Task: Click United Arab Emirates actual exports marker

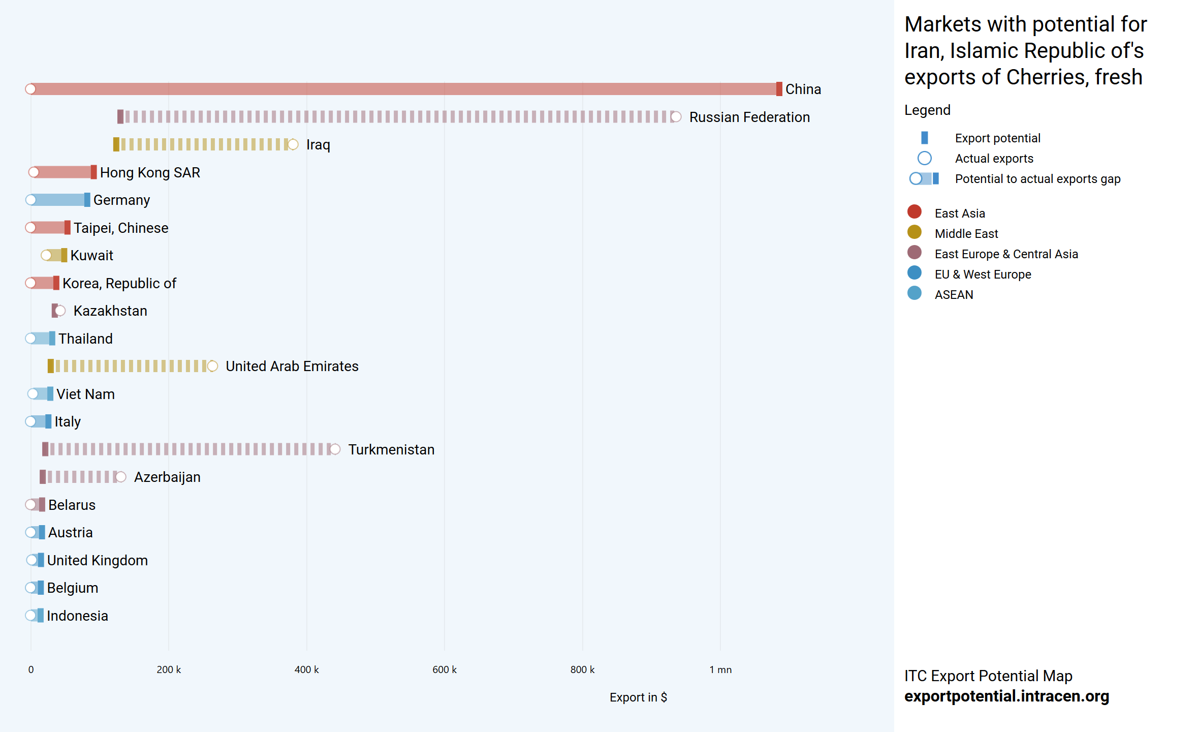Action: (x=212, y=366)
